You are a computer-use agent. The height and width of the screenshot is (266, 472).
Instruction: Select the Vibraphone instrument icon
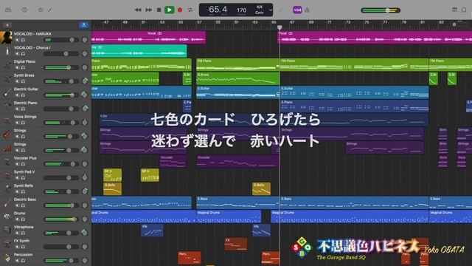(7, 231)
